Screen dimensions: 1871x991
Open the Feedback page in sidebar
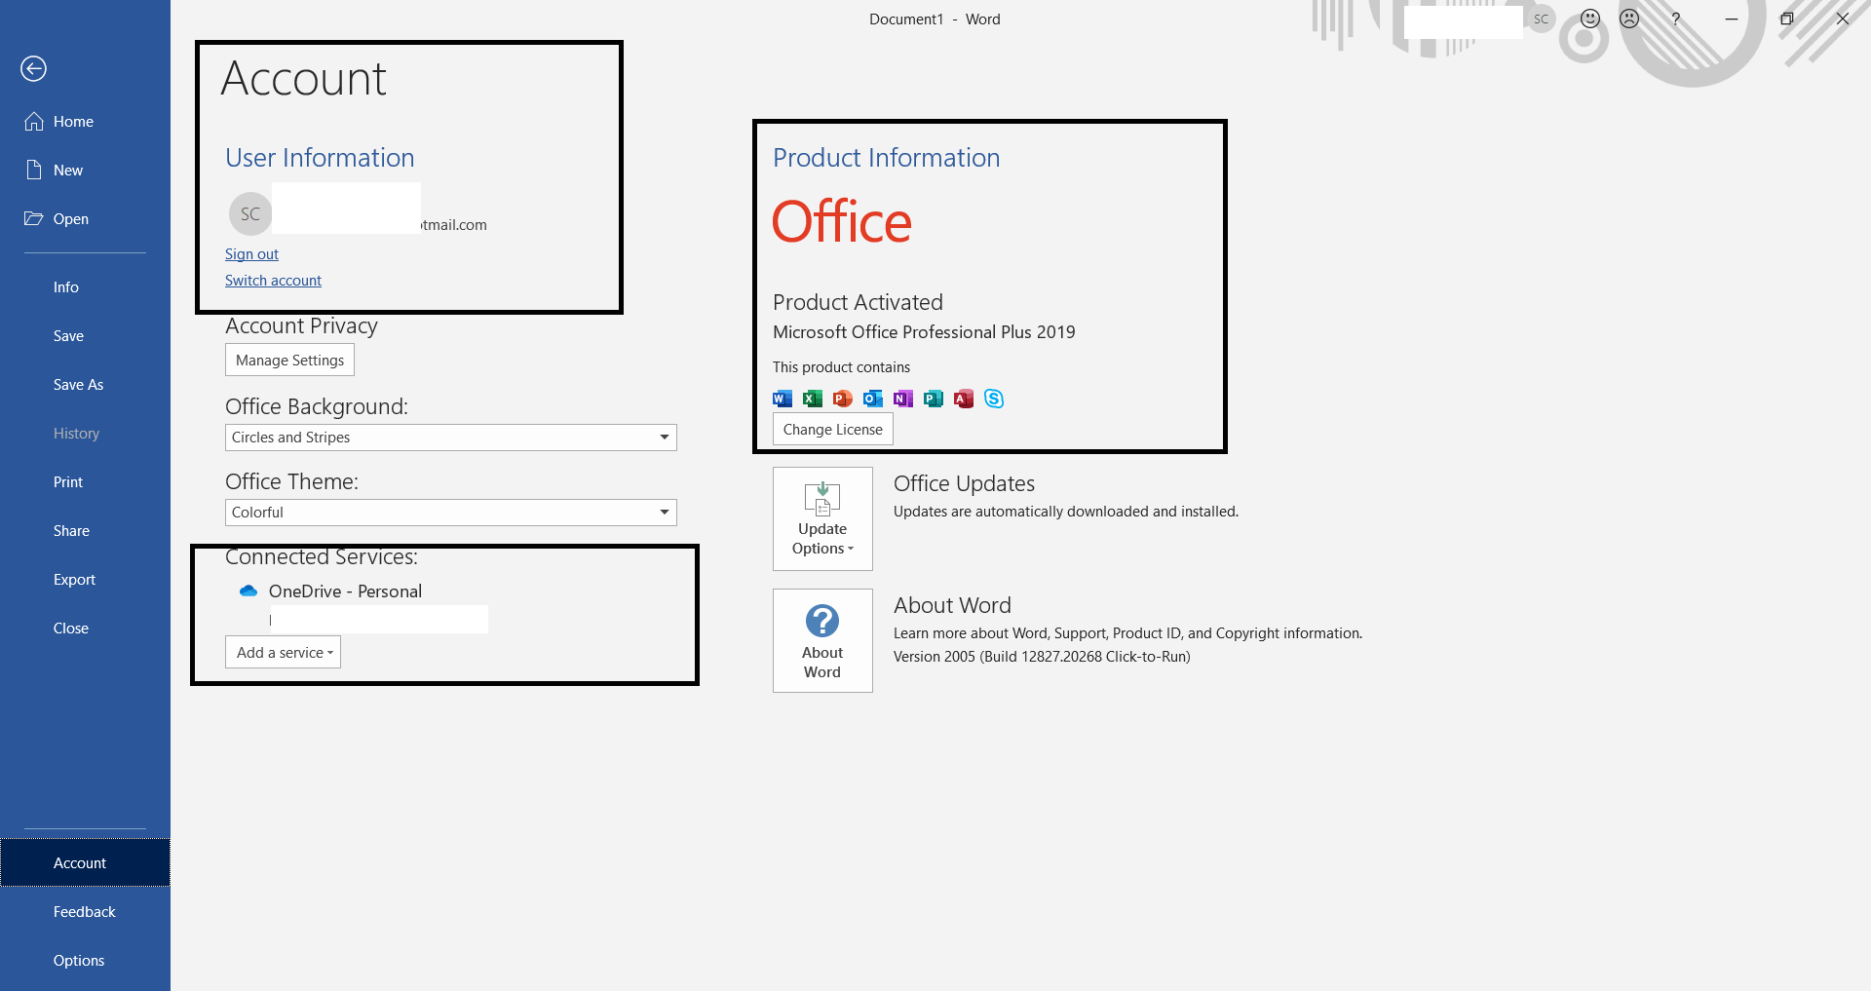tap(85, 911)
